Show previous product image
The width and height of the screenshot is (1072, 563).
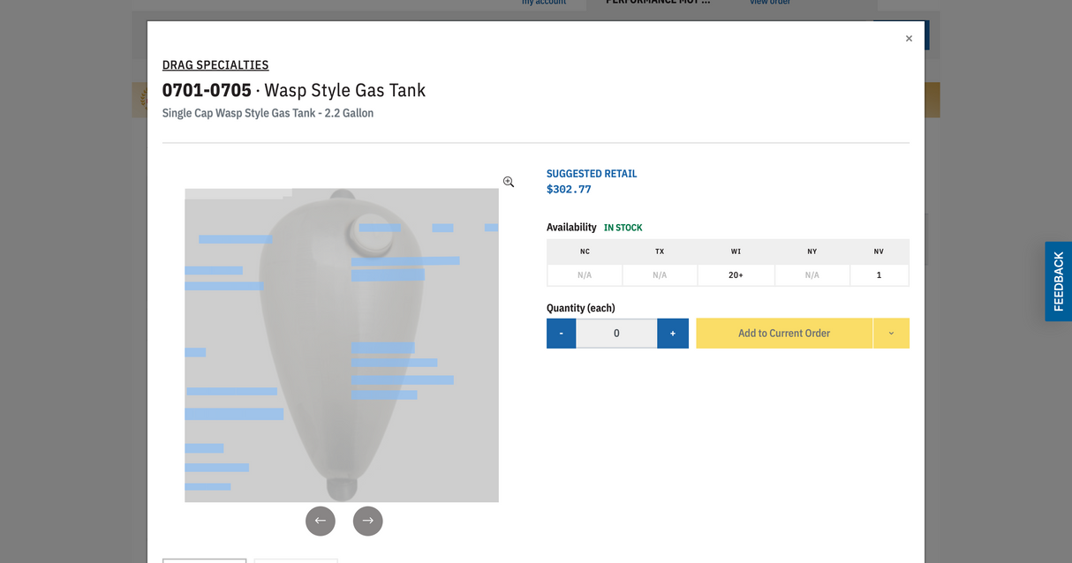(321, 521)
